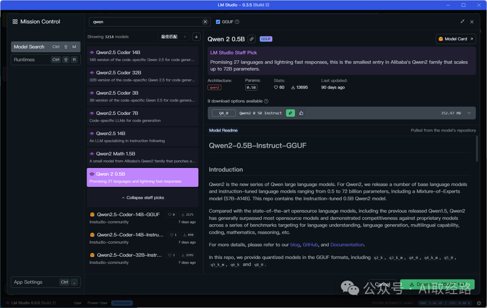Click downloads count 2175 badge
487x308 pixels.
point(187,215)
